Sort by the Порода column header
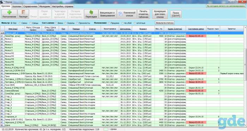 (76, 29)
